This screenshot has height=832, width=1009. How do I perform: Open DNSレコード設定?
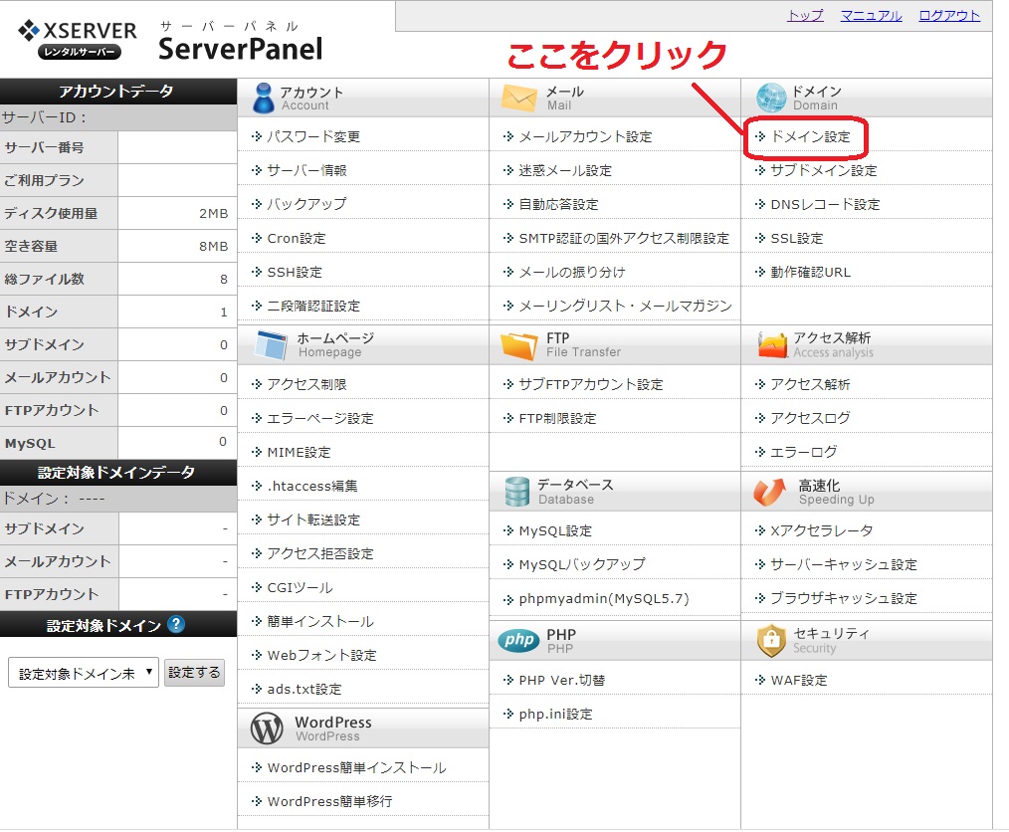(x=825, y=205)
